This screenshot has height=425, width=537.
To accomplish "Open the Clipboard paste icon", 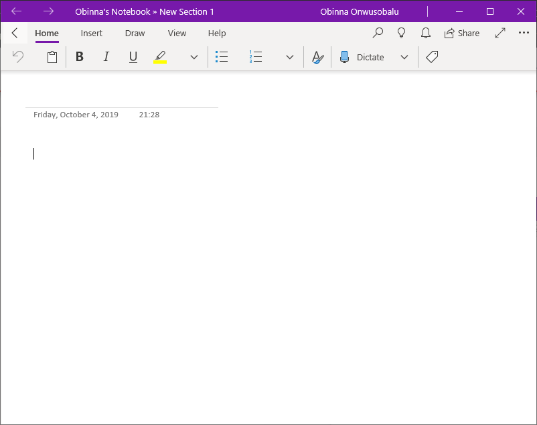I will click(x=52, y=57).
